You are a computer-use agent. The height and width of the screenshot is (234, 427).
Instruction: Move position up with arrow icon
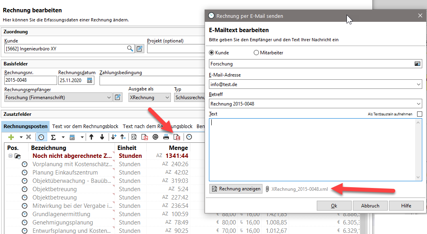[x=91, y=137]
